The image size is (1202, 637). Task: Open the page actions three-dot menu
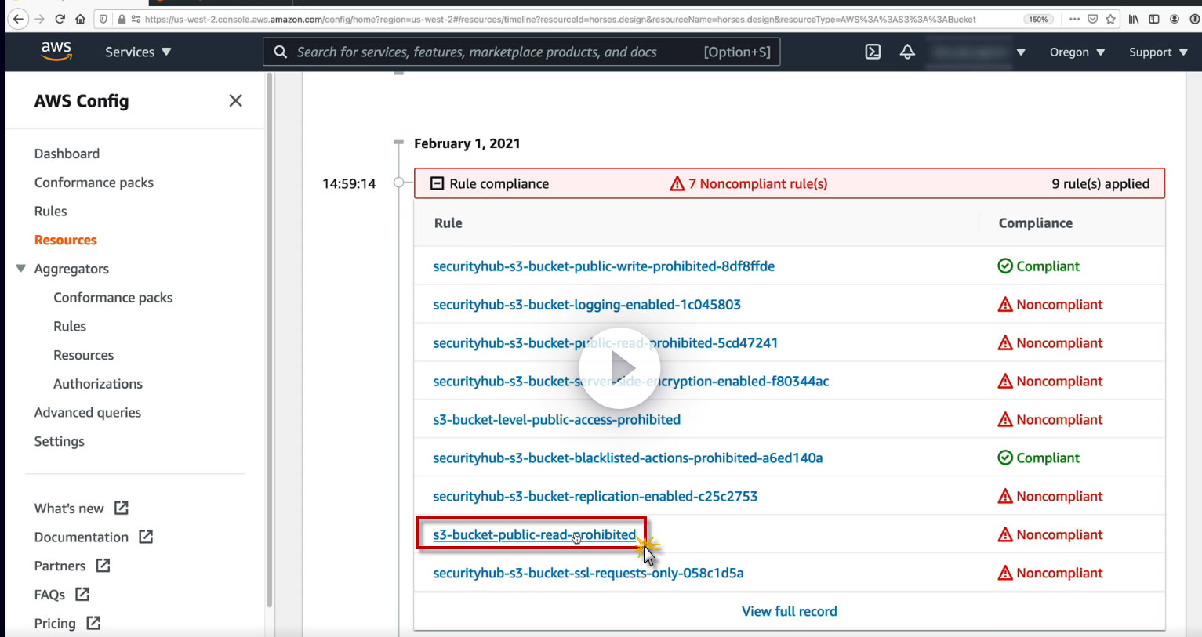click(x=1074, y=19)
